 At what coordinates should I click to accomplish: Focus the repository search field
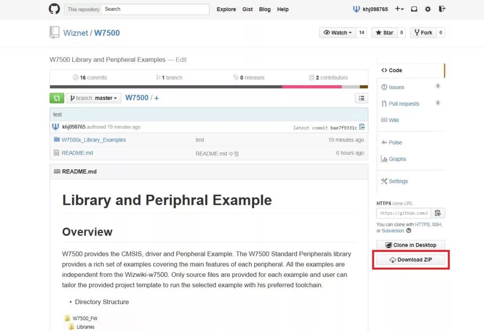(156, 9)
